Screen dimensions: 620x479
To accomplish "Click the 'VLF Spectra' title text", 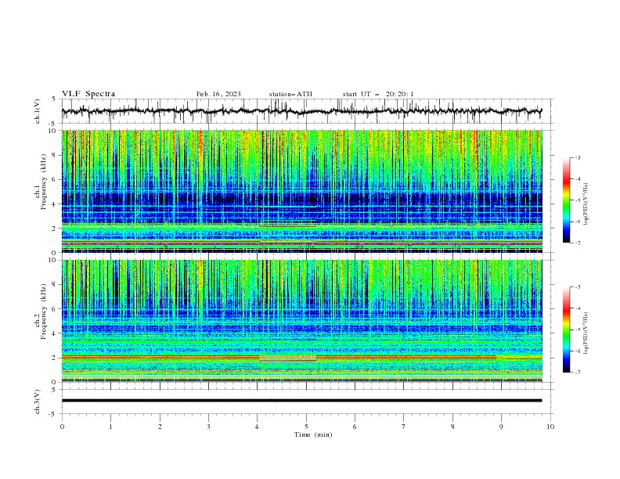I will click(x=88, y=94).
